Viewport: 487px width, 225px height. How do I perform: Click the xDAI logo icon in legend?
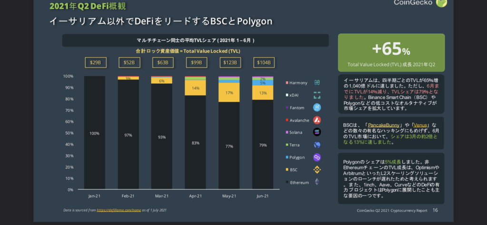(317, 95)
